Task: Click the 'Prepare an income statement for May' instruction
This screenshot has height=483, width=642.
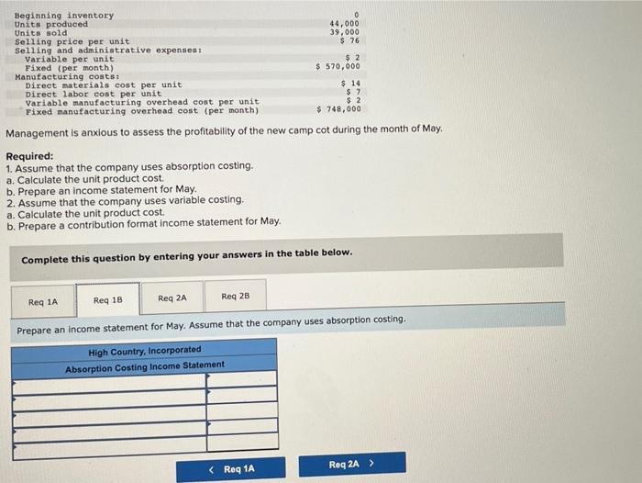Action: pyautogui.click(x=211, y=324)
